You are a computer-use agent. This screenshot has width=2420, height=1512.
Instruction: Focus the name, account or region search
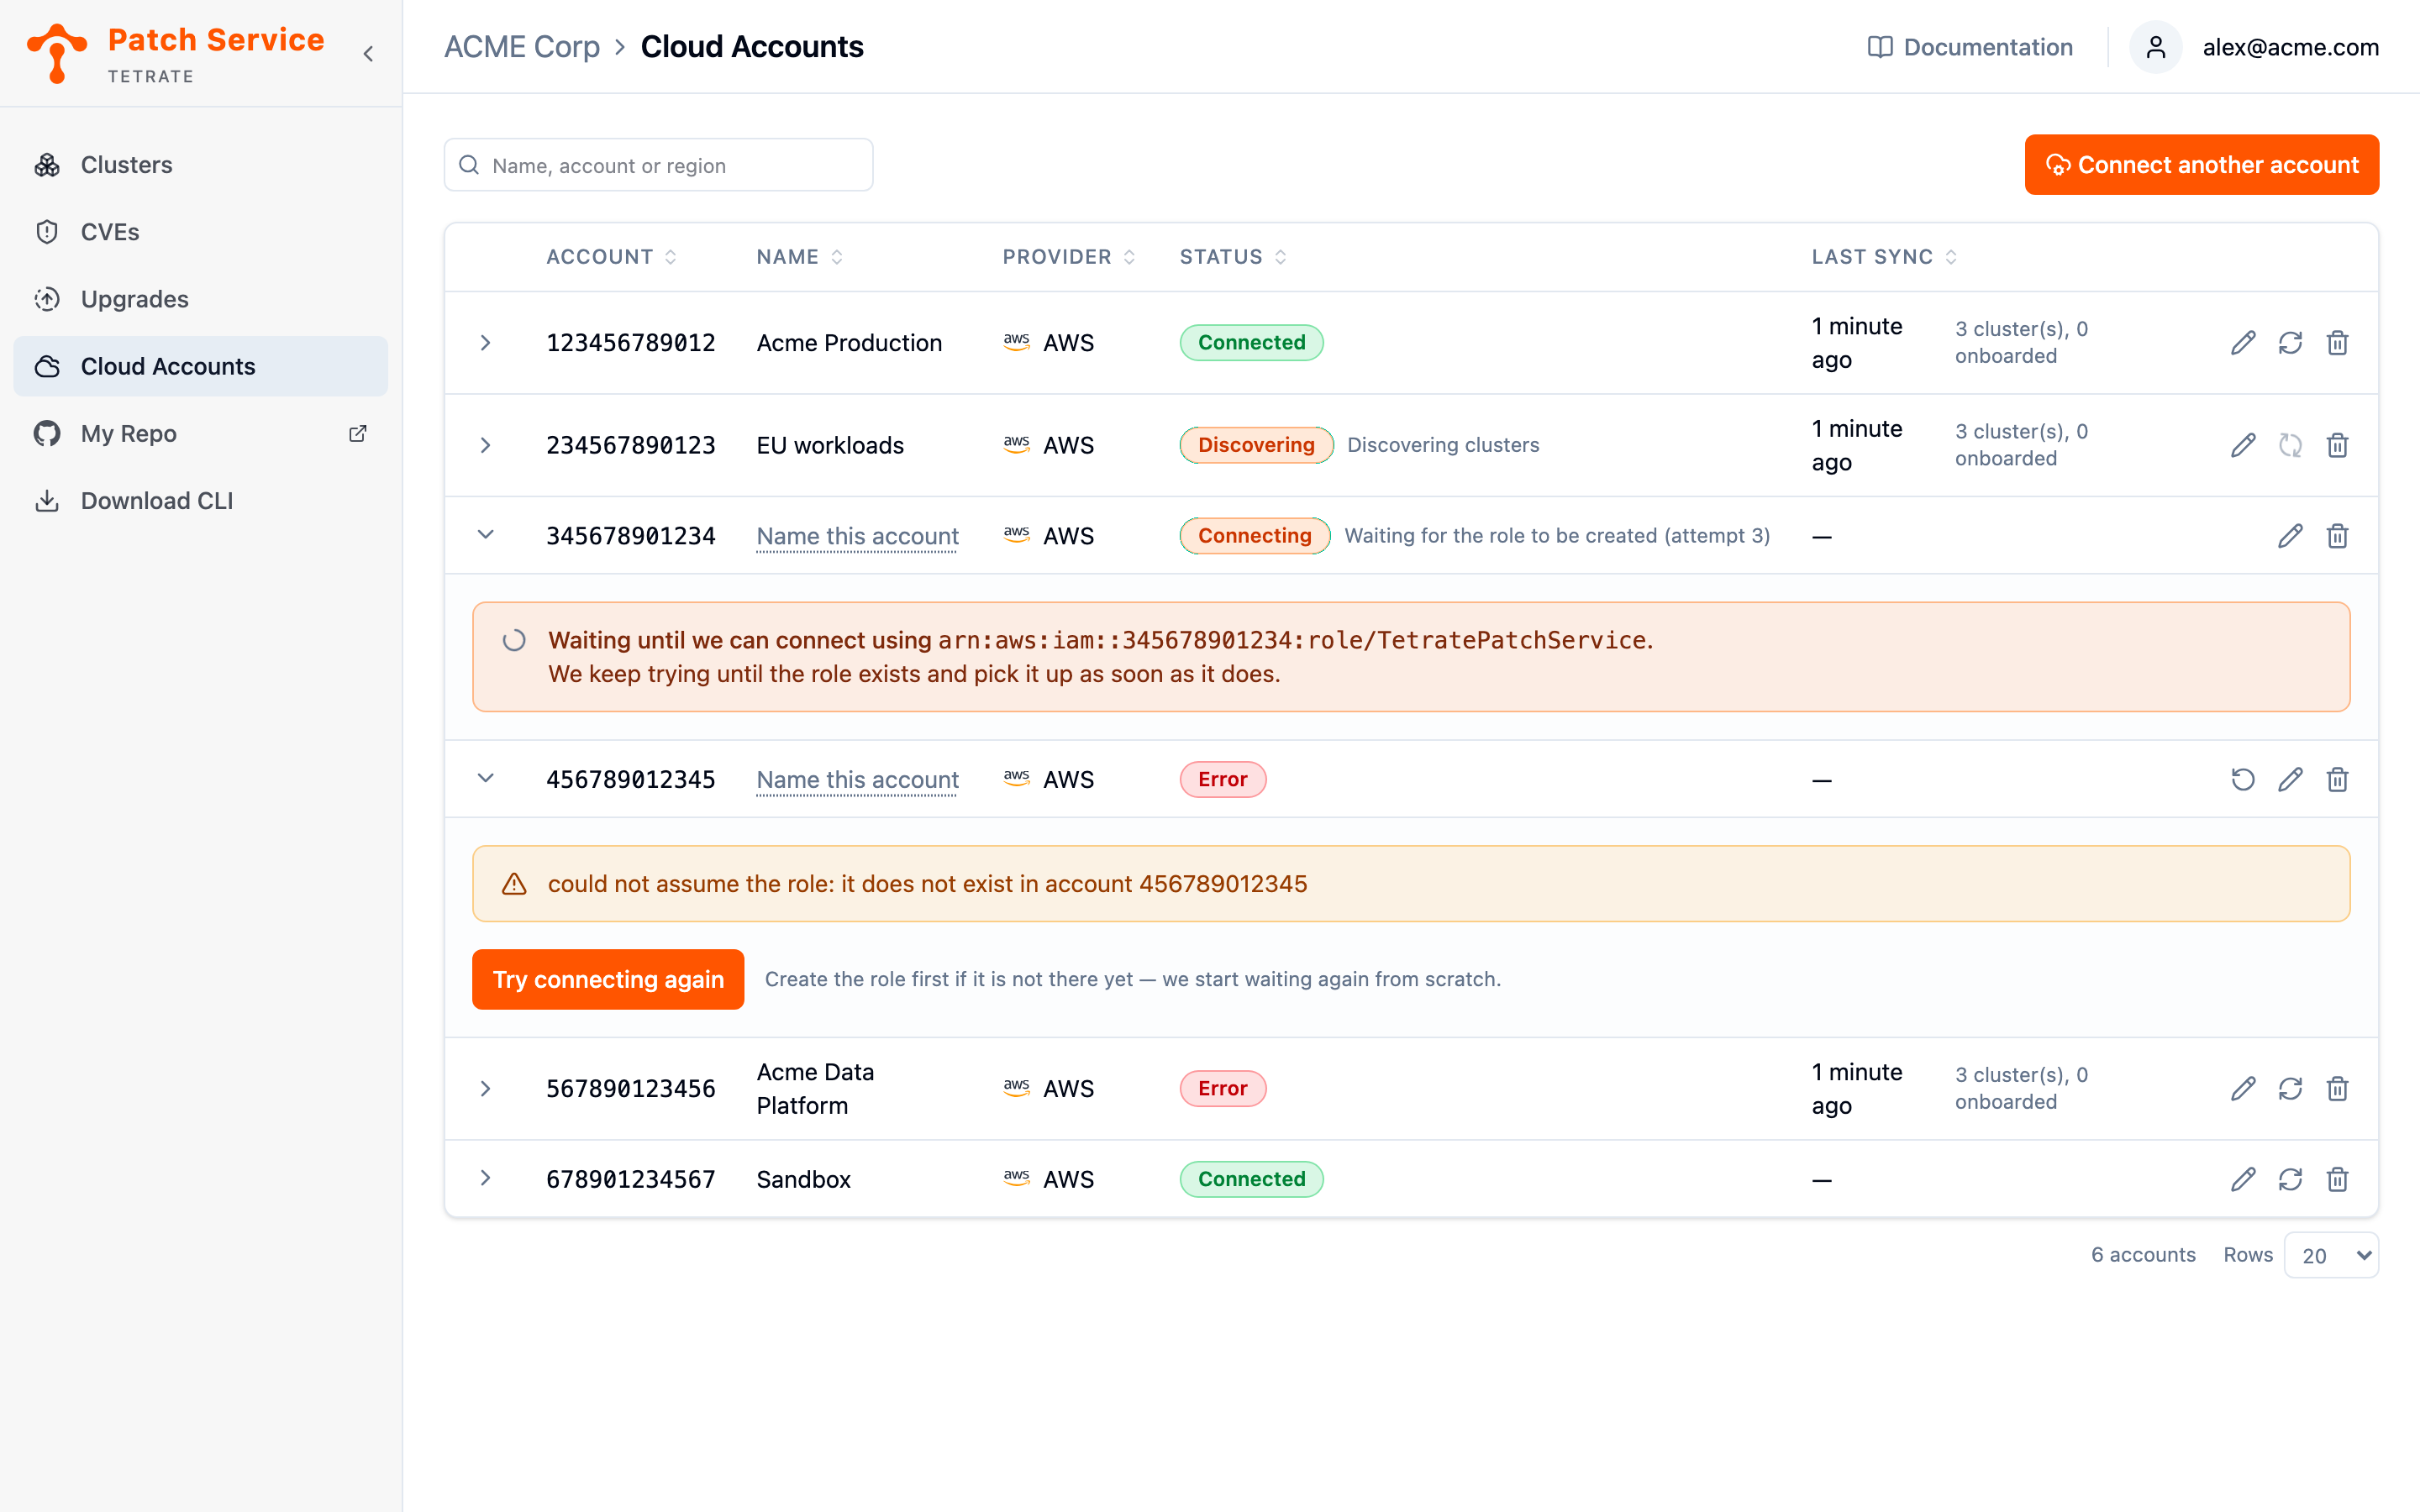tap(658, 165)
